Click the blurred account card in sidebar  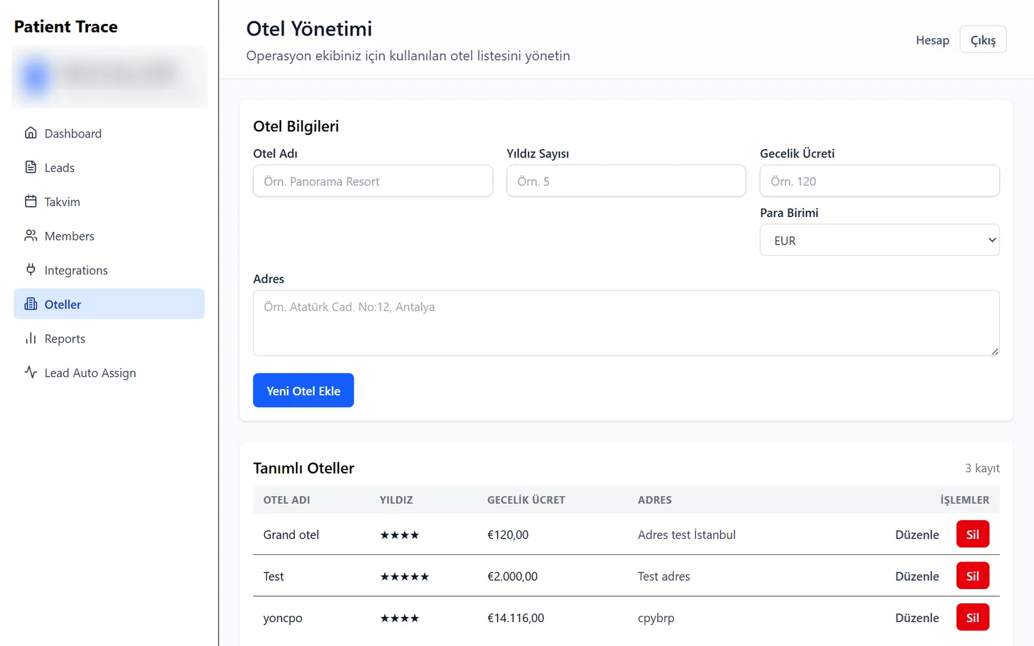[109, 76]
